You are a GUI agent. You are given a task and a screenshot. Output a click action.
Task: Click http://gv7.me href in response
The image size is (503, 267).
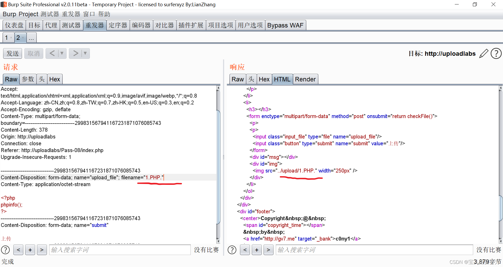click(279, 239)
